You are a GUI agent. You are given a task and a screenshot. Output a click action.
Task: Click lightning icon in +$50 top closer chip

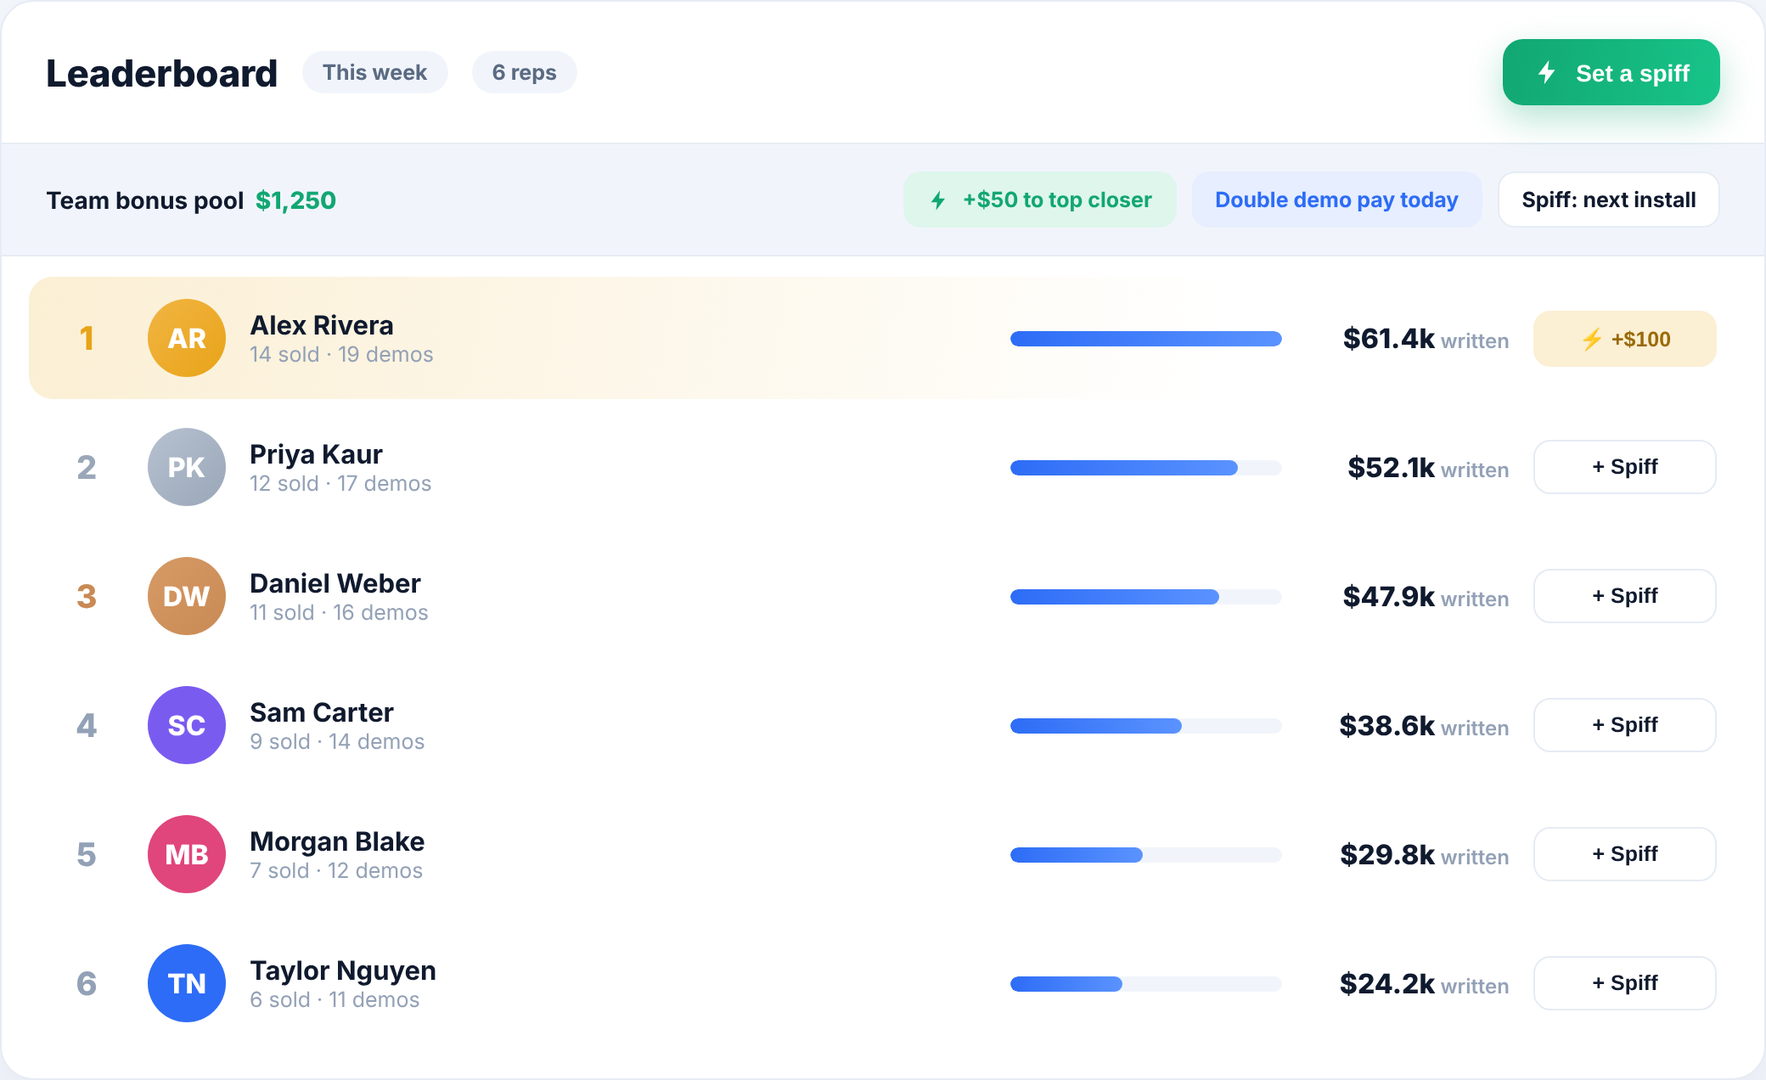[938, 200]
